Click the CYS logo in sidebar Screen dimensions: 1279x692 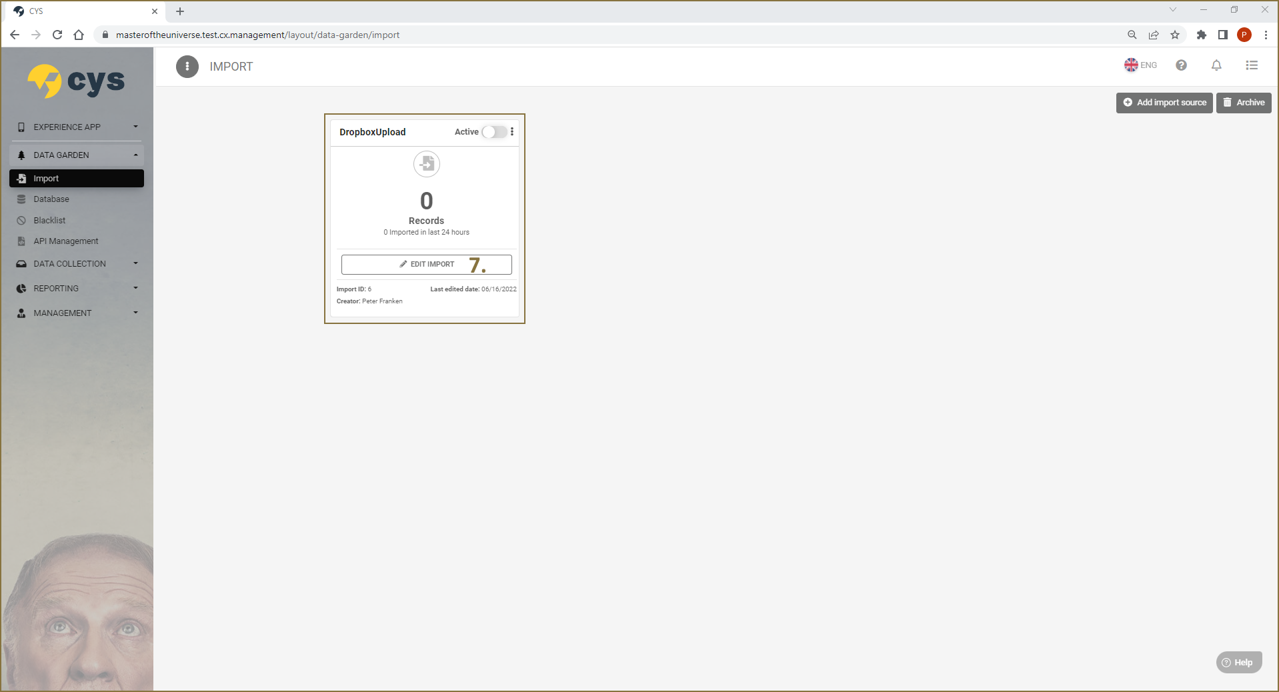(x=76, y=81)
